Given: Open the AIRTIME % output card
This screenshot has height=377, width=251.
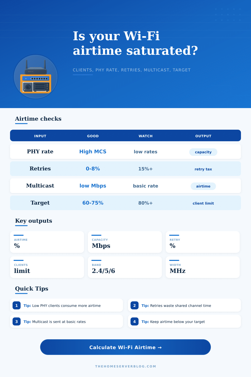Looking at the screenshot, I should 47,242.
